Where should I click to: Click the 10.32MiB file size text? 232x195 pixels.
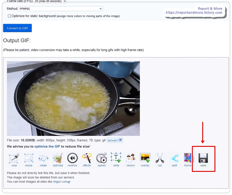(28, 140)
